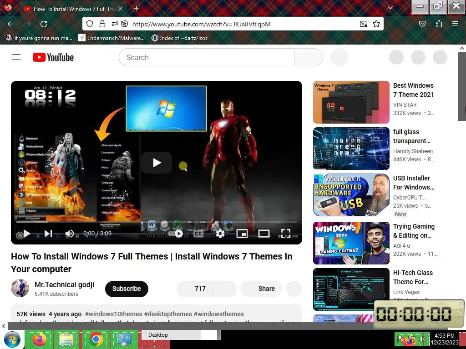Open Firefox from the taskbar
The height and width of the screenshot is (349, 466).
click(x=40, y=339)
